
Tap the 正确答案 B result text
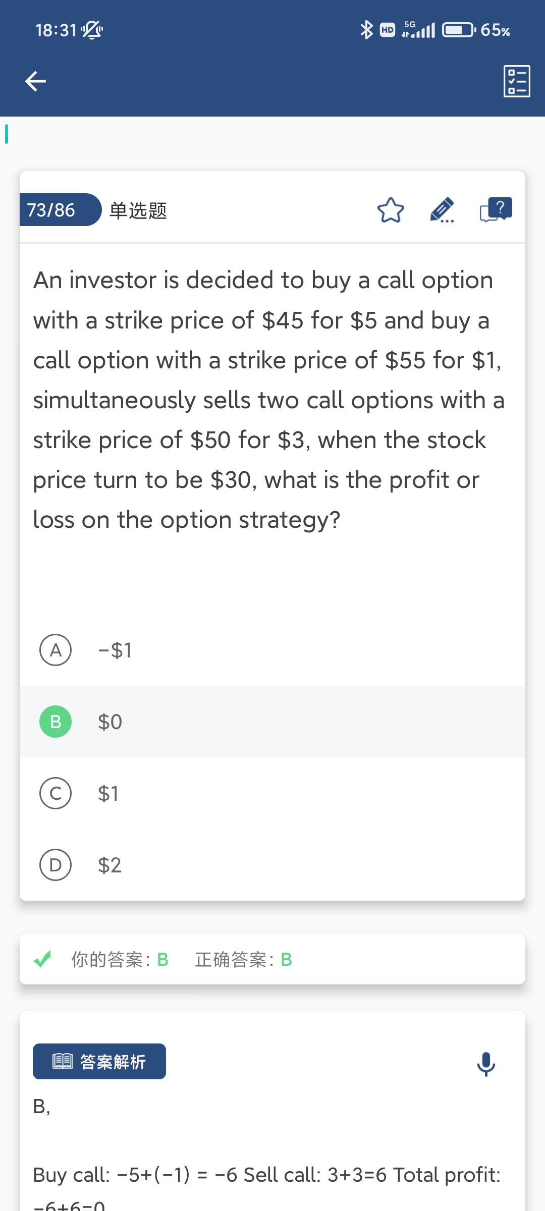click(x=243, y=960)
